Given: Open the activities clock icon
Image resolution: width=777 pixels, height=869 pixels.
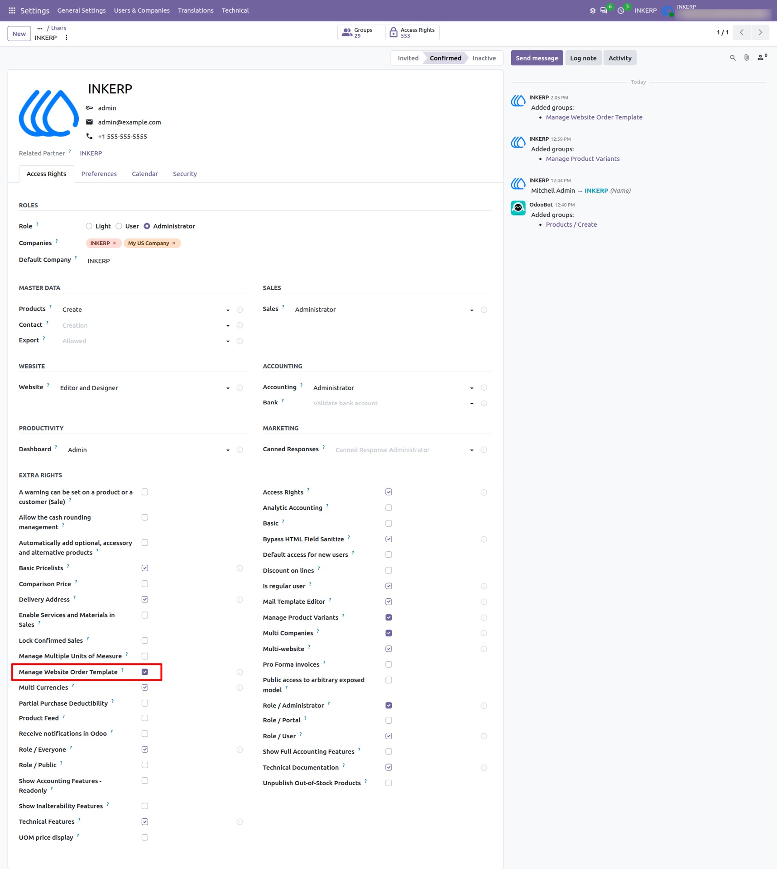Looking at the screenshot, I should 621,10.
